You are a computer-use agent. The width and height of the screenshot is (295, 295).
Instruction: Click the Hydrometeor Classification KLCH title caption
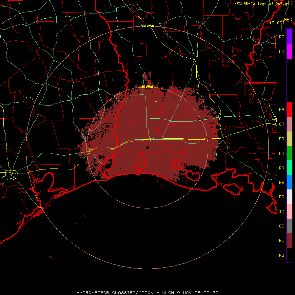[x=147, y=293]
